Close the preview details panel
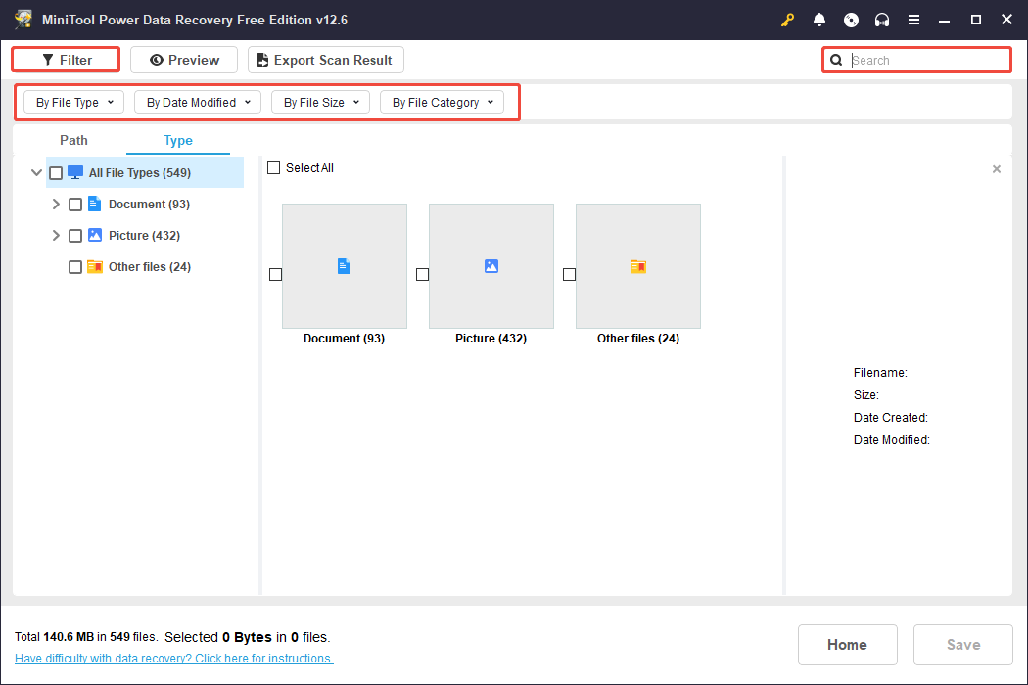Viewport: 1028px width, 685px height. point(997,169)
